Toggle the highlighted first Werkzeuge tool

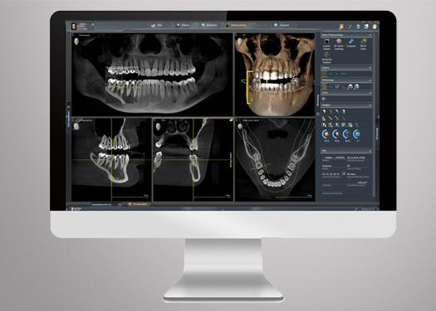[324, 86]
